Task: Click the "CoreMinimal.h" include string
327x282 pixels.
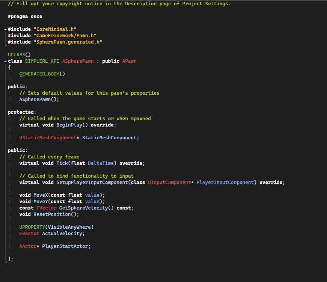Action: [x=55, y=29]
